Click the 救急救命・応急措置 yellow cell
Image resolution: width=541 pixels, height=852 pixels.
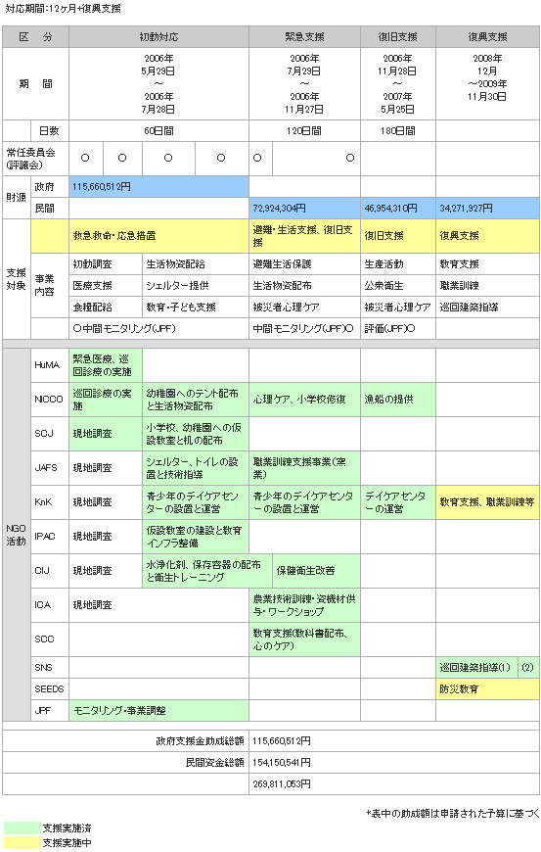point(158,236)
